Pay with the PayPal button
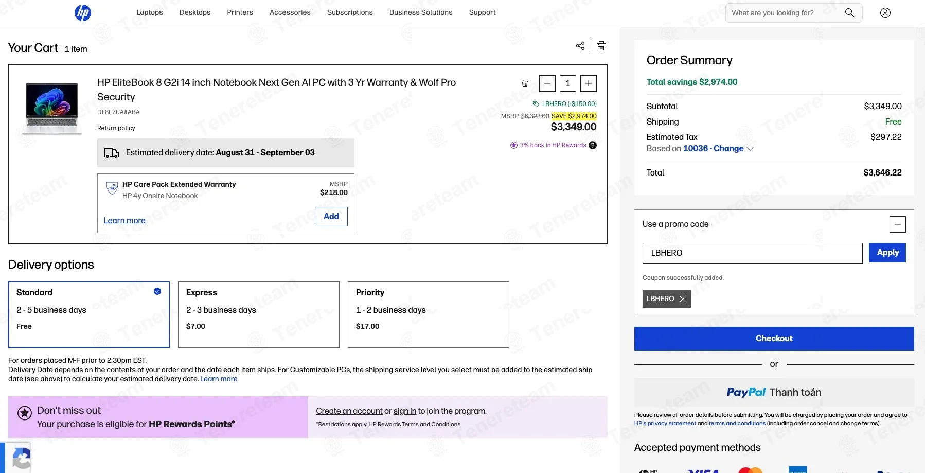 (x=774, y=393)
